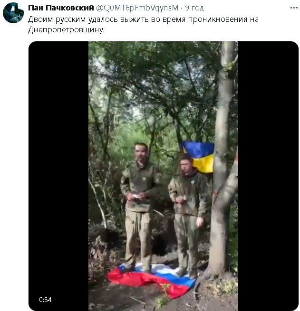This screenshot has width=300, height=311.
Task: Click the separator dot before '9 год'
Action: tap(182, 8)
